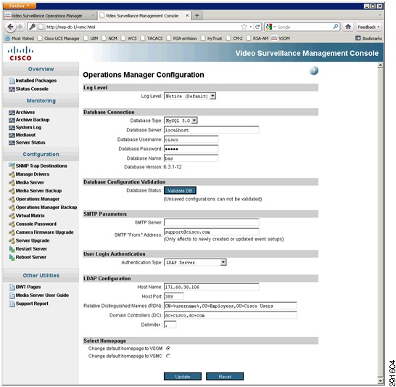Click the SNMP Trap Destinations icon
Viewport: 396px width, 387px height.
pos(12,166)
